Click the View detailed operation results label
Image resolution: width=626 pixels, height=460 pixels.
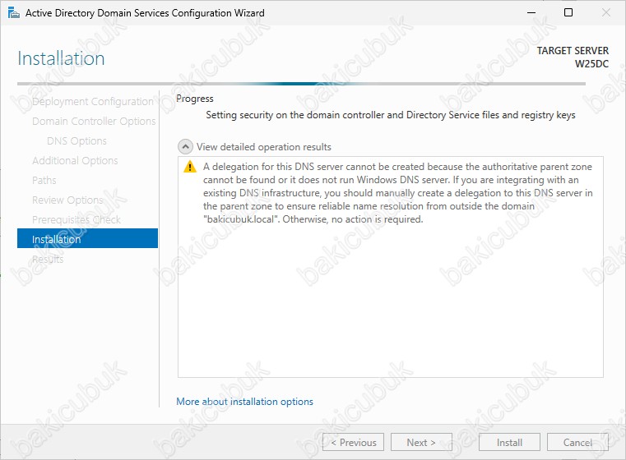(x=264, y=147)
